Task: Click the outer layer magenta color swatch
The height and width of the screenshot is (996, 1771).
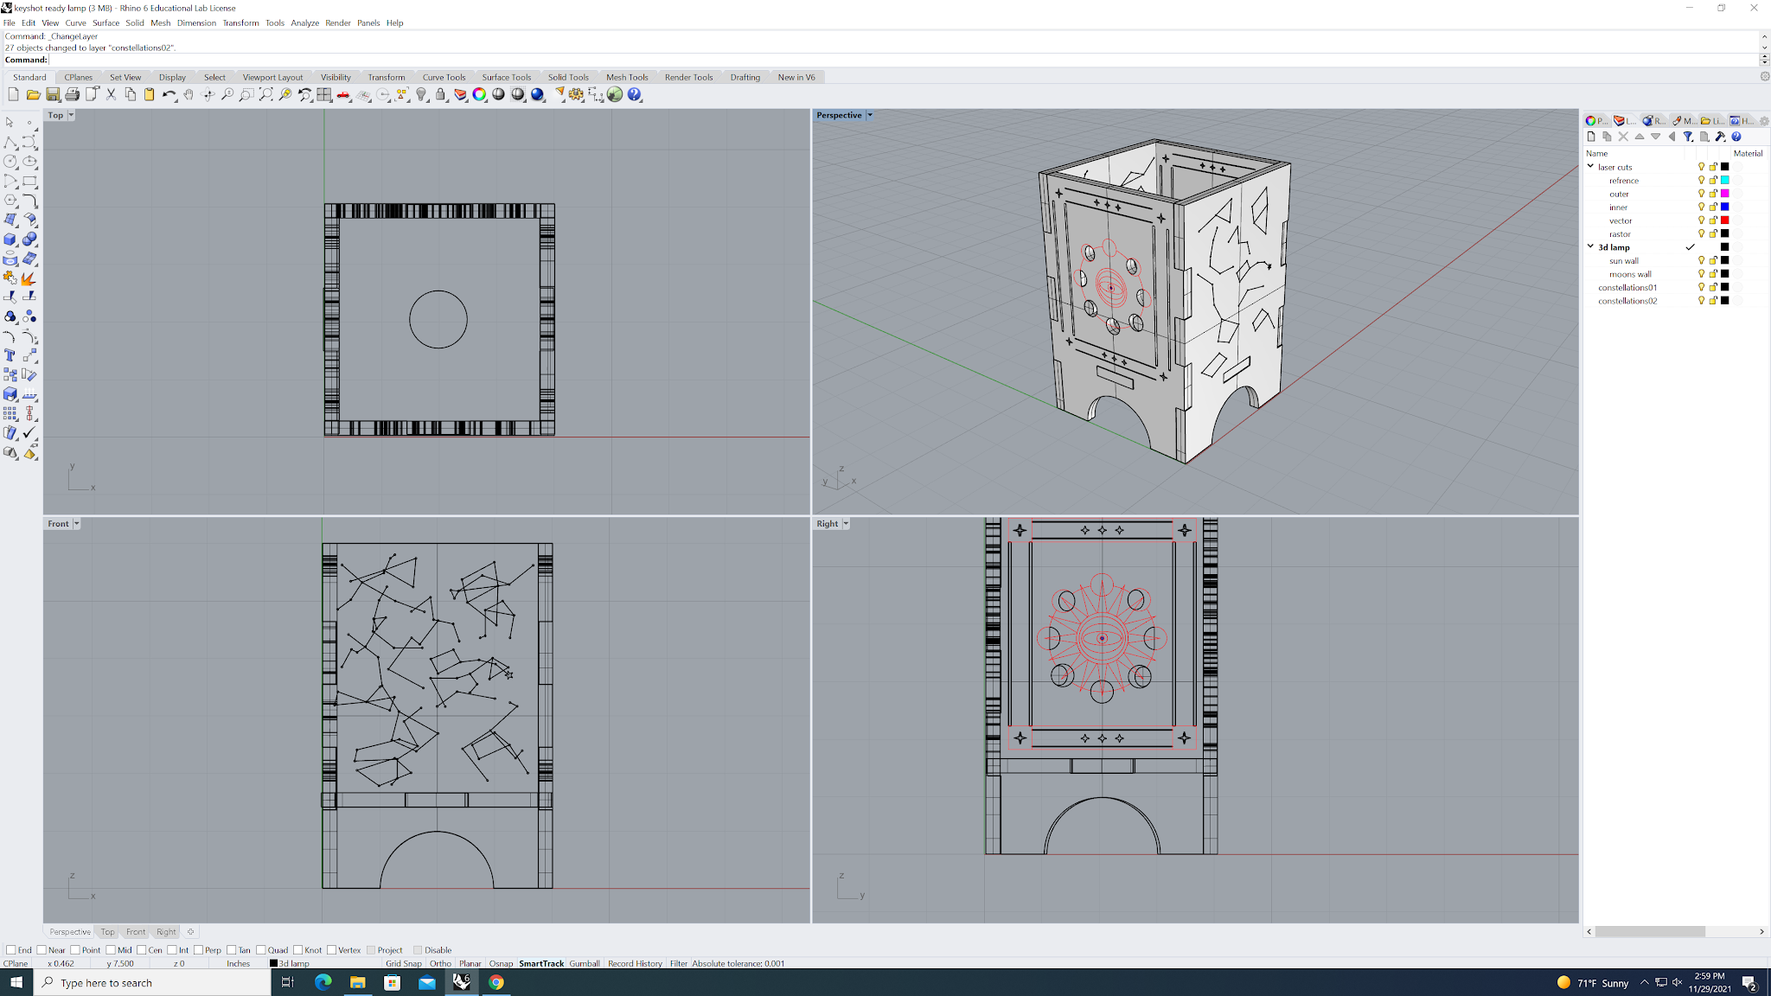Action: click(x=1724, y=194)
